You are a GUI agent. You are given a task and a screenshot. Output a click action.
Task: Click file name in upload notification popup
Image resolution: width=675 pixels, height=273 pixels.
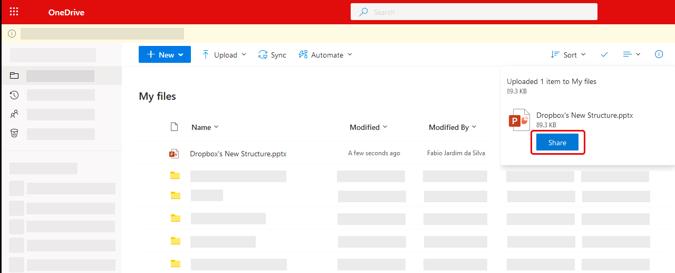coord(584,115)
